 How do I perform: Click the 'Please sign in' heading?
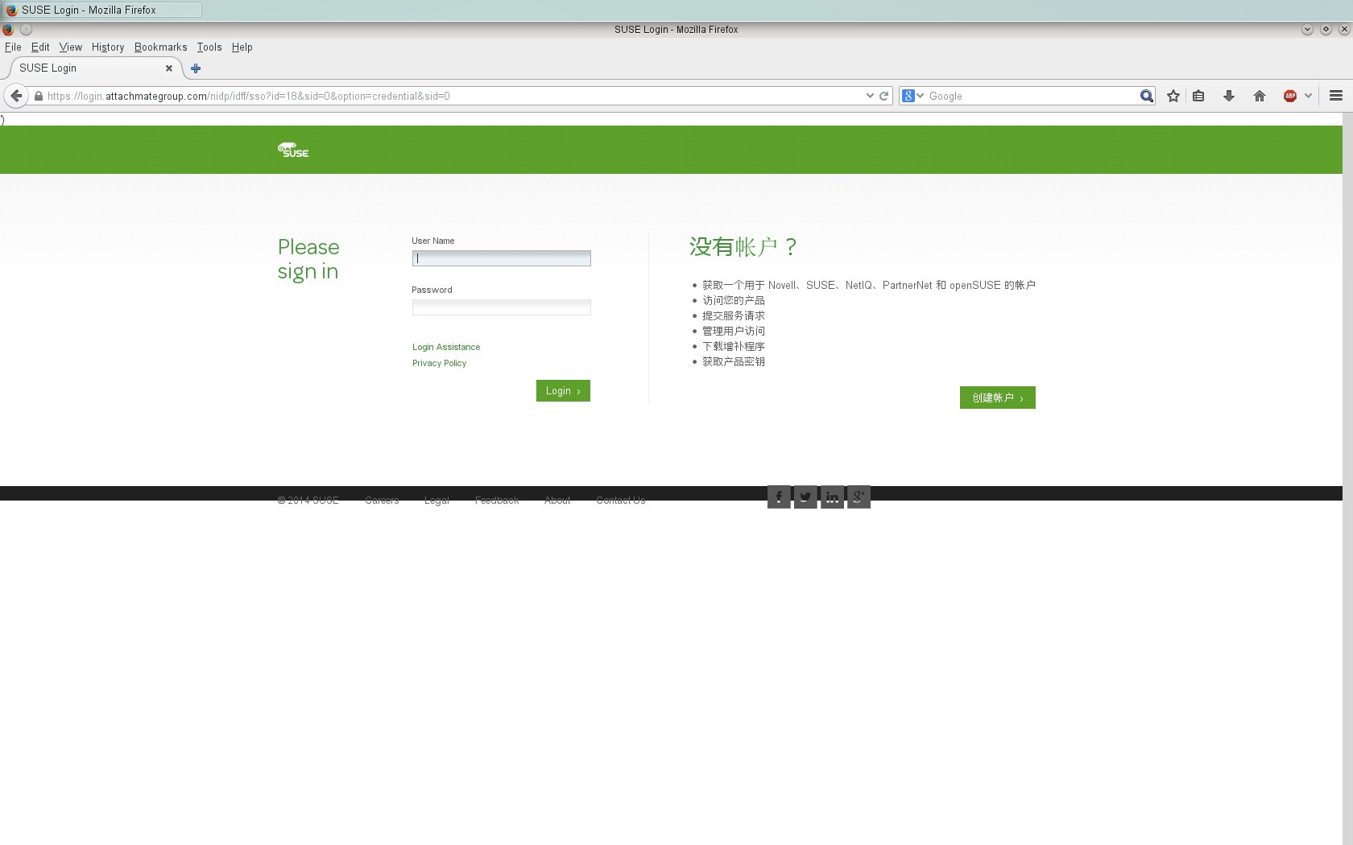tap(308, 259)
